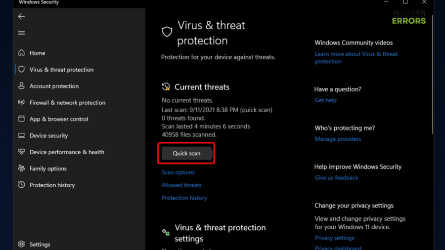Click the Device security laptop icon
The height and width of the screenshot is (250, 445).
coord(21,135)
